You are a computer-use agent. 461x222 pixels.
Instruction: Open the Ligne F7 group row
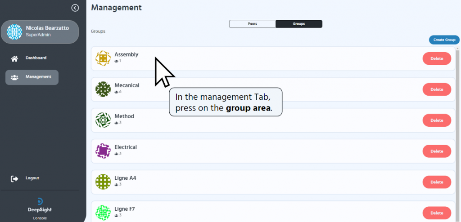coord(273,211)
